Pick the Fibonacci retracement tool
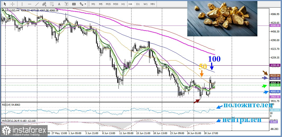This screenshot has height=137, width=282. (52, 4)
